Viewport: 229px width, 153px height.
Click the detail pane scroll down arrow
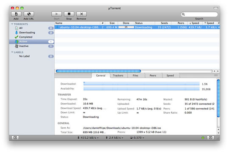coord(218,133)
